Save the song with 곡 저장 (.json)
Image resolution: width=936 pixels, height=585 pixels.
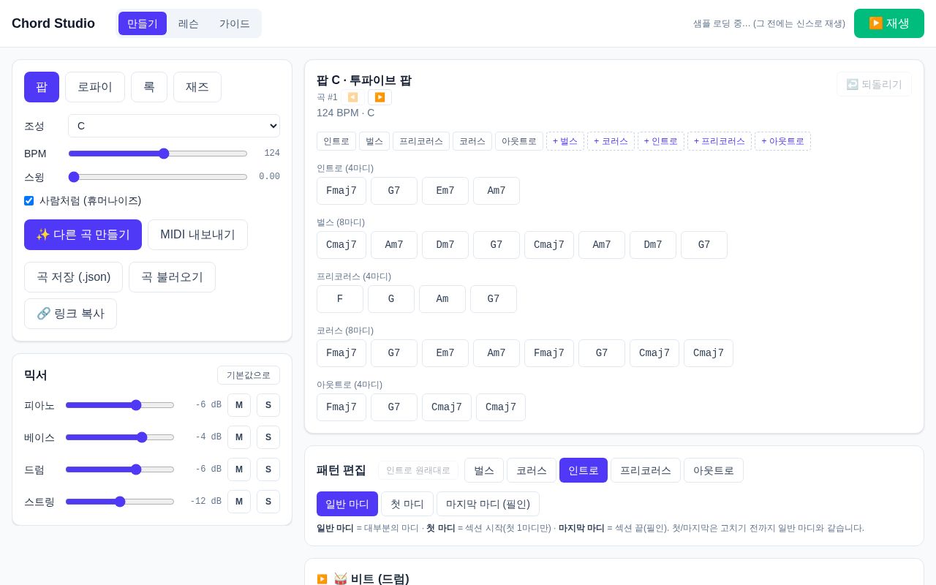(73, 277)
